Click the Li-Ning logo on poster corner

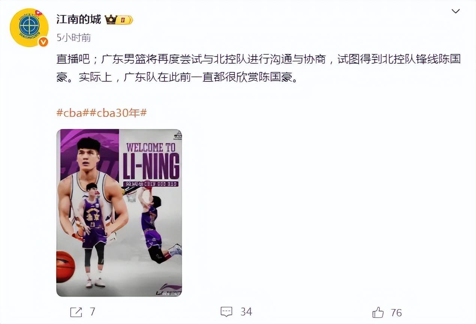point(169,289)
